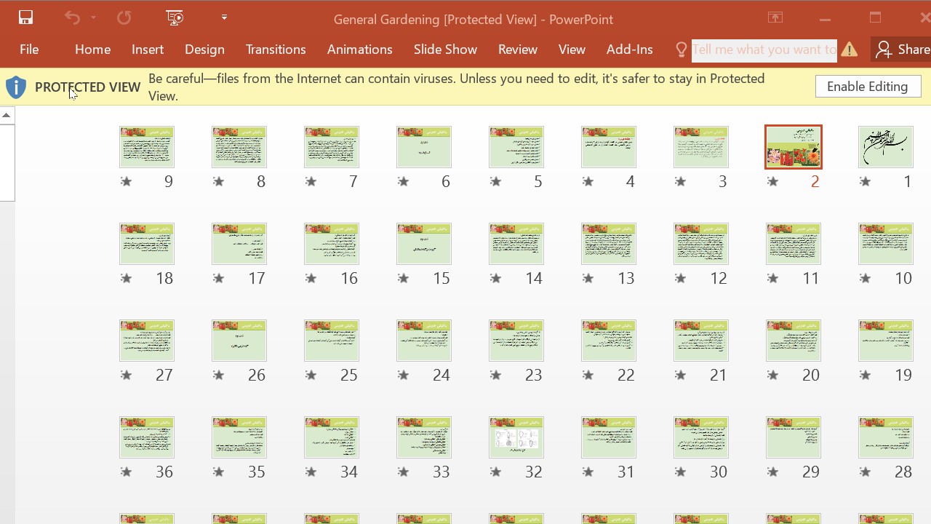Open the Design ribbon tab
Screen dimensions: 931x524
(x=204, y=49)
